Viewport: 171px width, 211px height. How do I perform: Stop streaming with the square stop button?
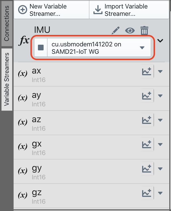click(41, 48)
